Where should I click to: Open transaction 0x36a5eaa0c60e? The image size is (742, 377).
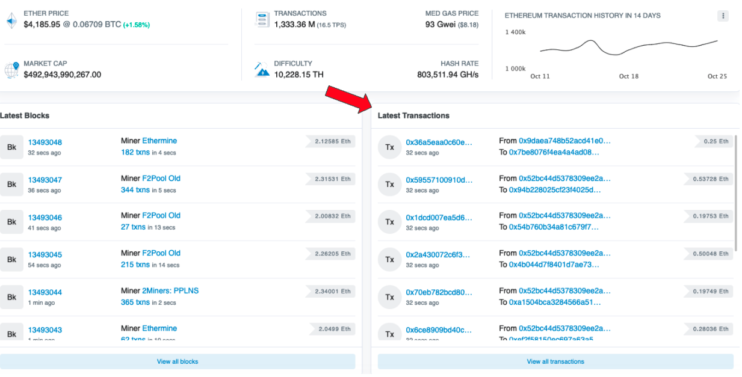point(439,143)
